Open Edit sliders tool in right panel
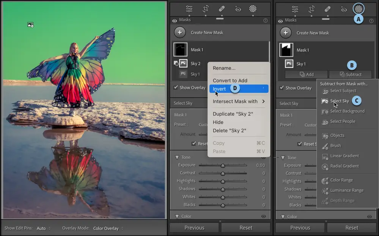The height and width of the screenshot is (236, 379). tap(295, 9)
